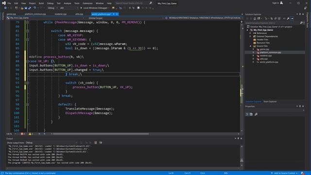Toggle Word Wrap in Output panel

pyautogui.click(x=101, y=142)
